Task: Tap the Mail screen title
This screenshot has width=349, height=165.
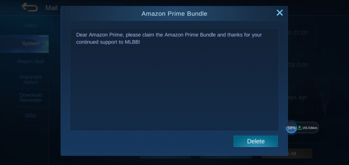Action: pyautogui.click(x=51, y=8)
